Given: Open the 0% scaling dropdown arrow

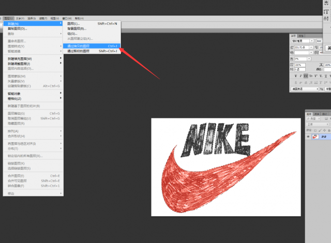Looking at the screenshot, I should tap(309, 59).
